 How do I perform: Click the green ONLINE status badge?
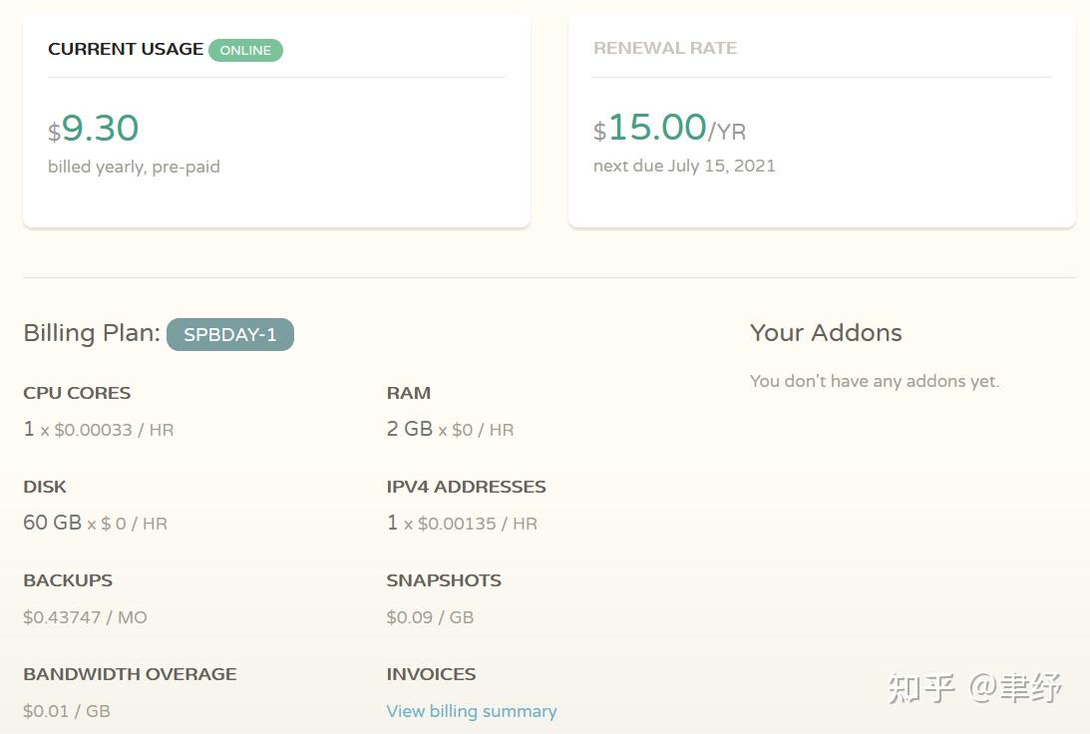(245, 50)
